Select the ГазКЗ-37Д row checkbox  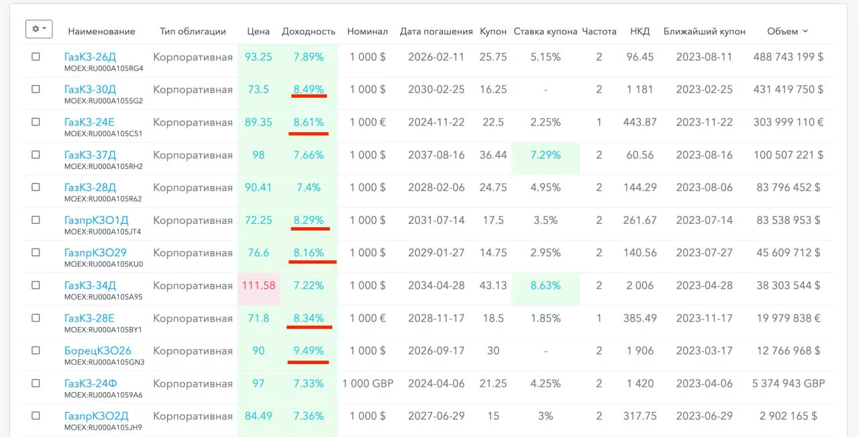click(x=36, y=155)
